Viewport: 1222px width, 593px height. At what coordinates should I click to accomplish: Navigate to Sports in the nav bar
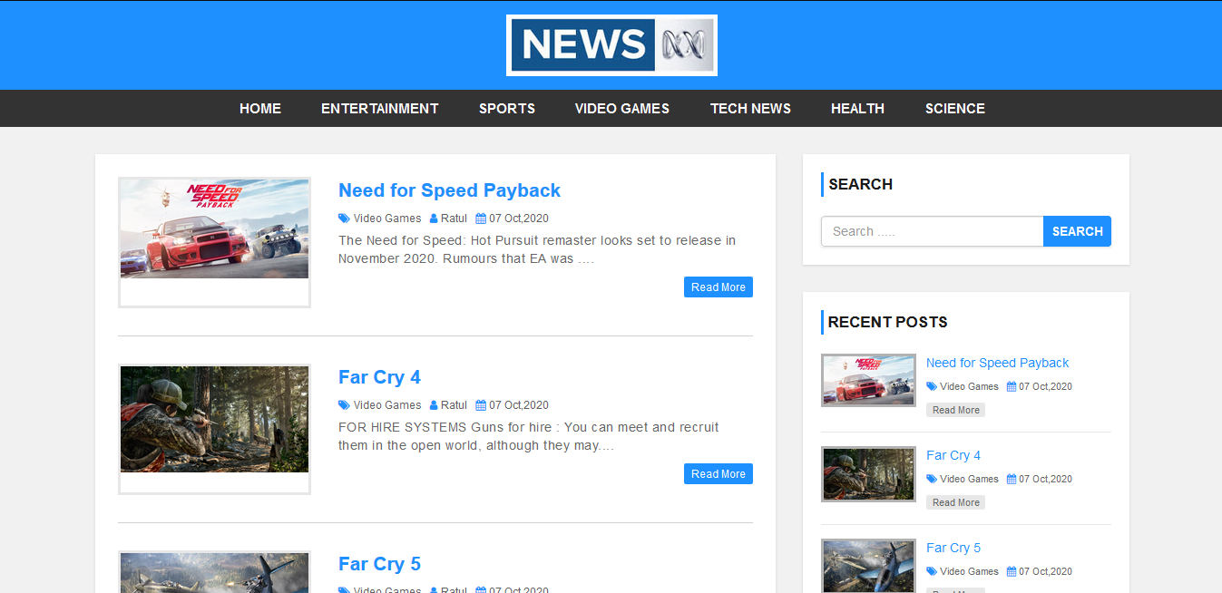pos(507,109)
